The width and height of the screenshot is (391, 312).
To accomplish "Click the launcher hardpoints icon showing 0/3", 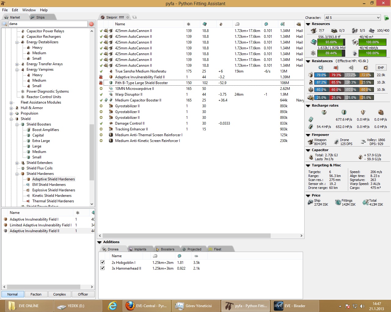I will 334,30.
